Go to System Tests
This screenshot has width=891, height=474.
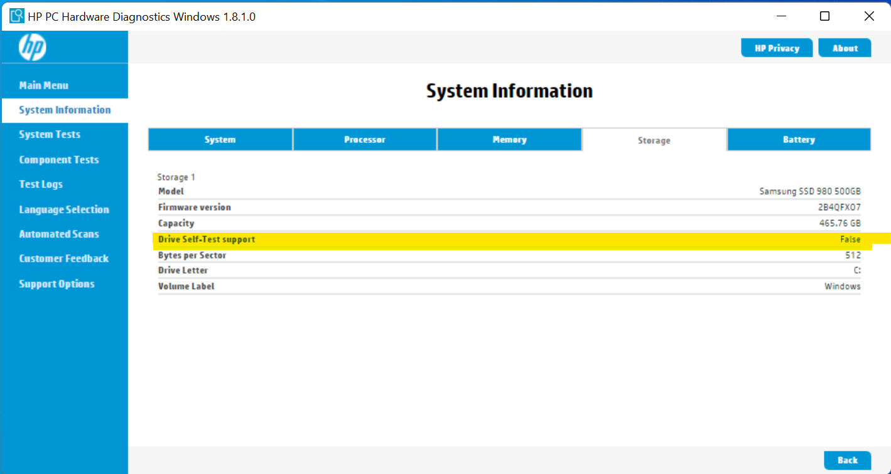pyautogui.click(x=50, y=134)
